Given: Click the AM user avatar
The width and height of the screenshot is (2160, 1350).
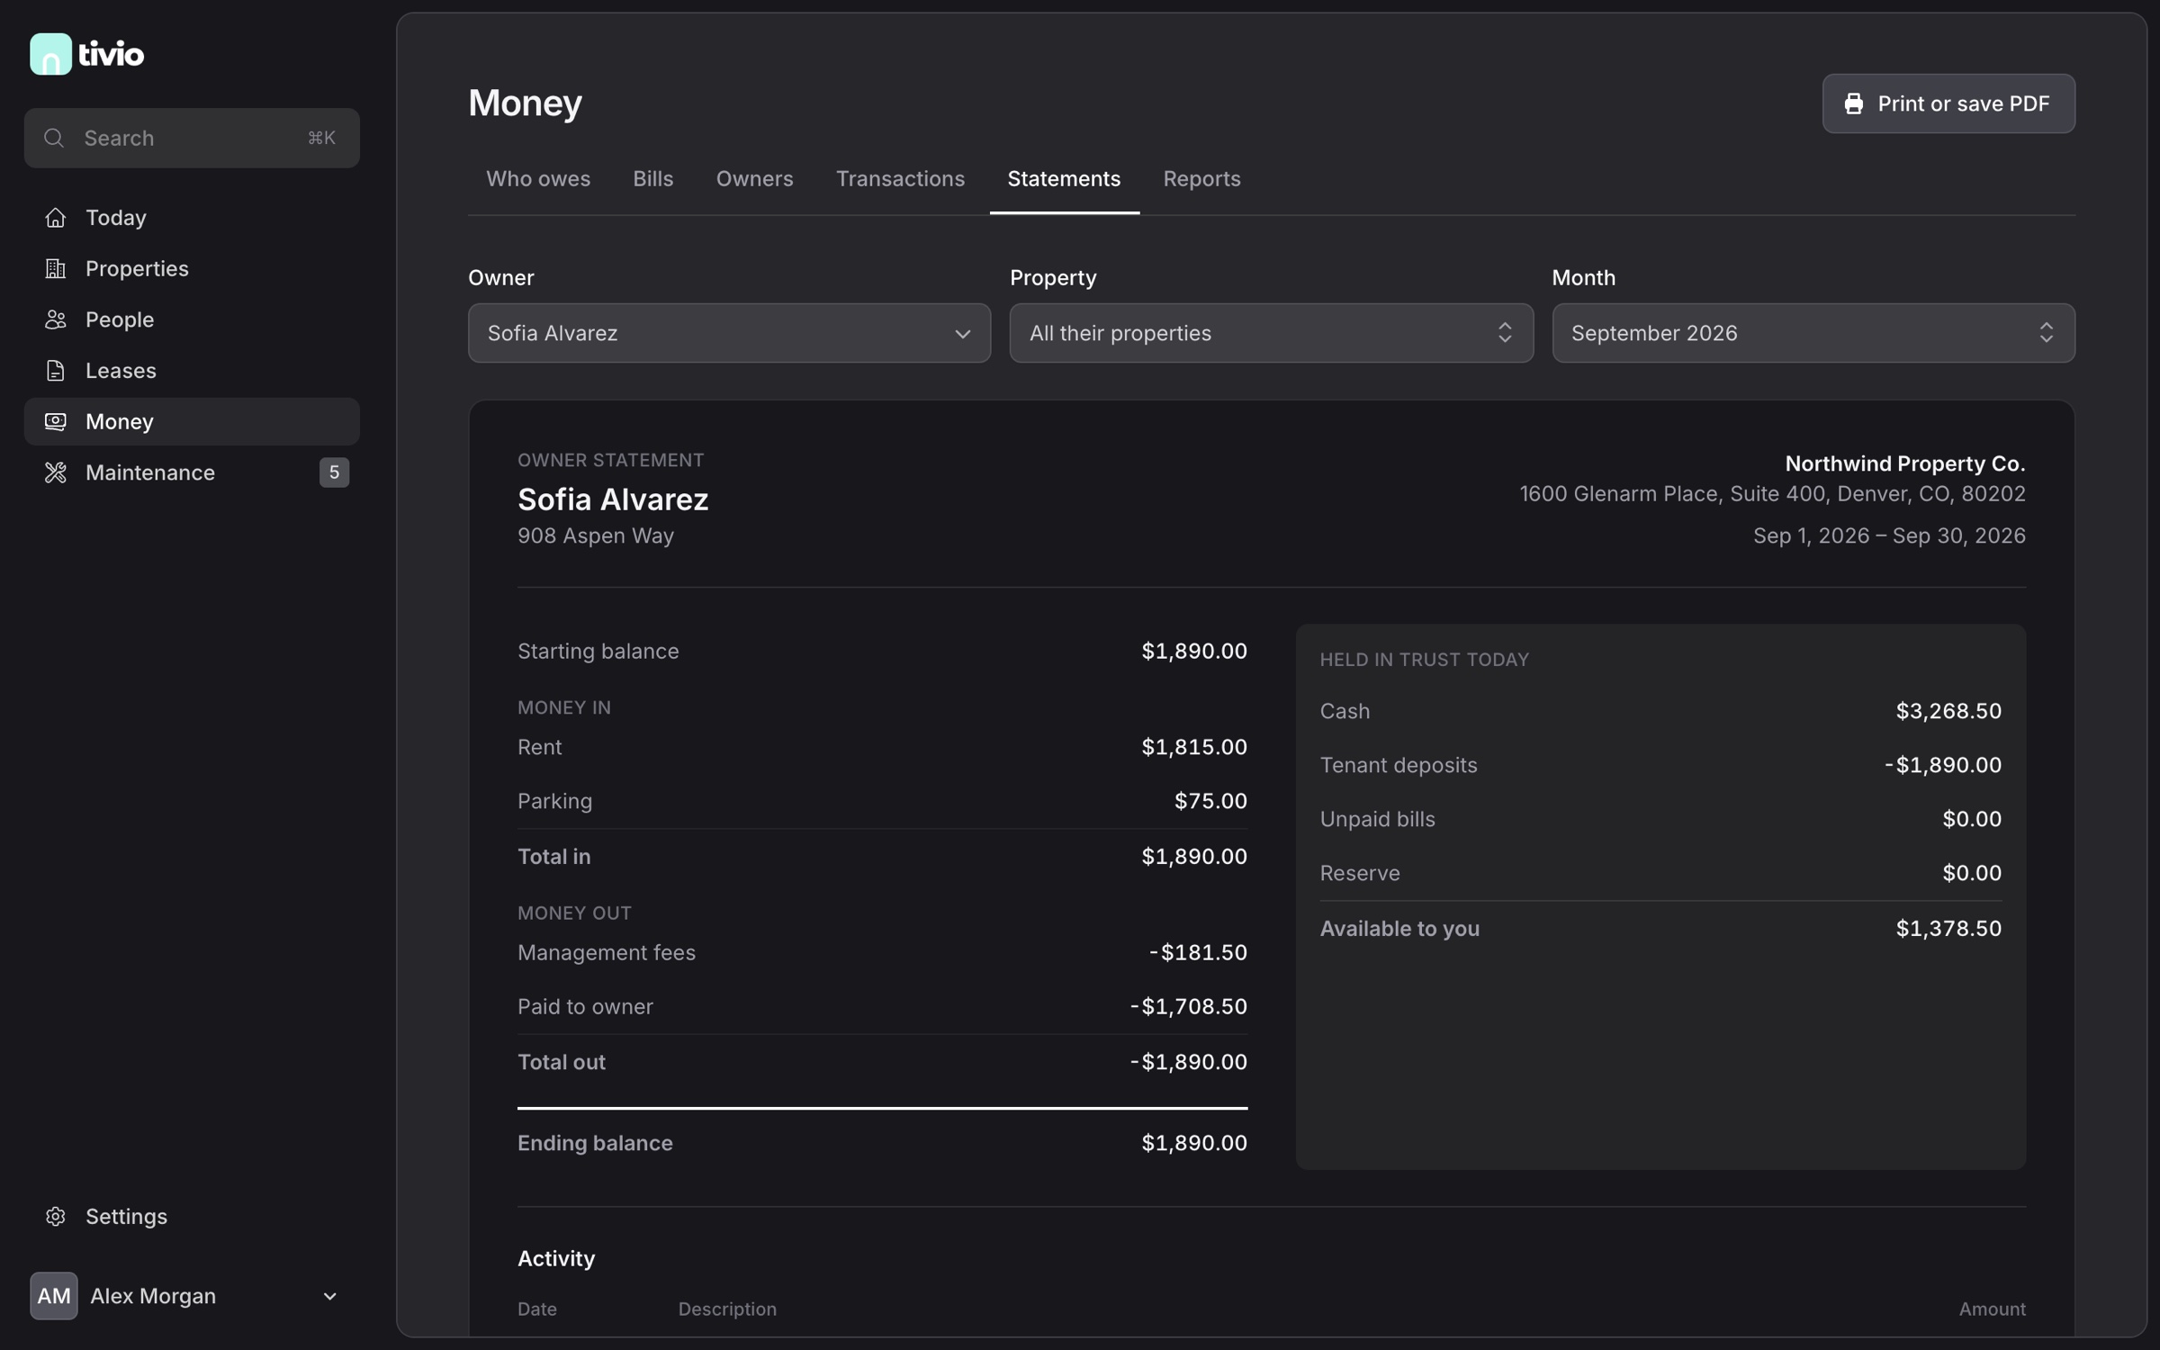Looking at the screenshot, I should click(54, 1296).
